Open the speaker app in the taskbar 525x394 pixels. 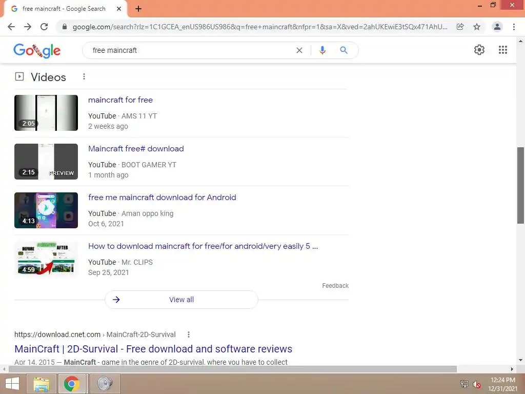[x=105, y=384]
